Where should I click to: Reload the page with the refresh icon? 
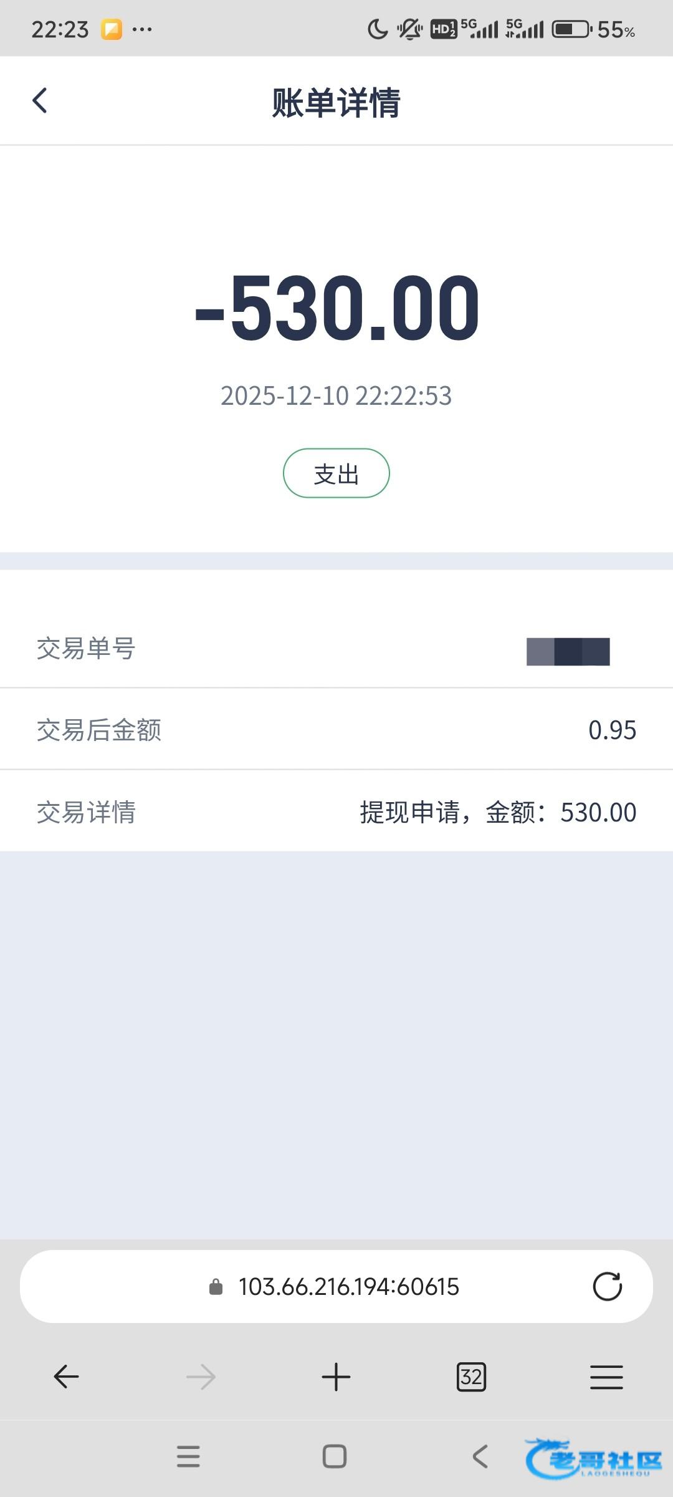point(607,1286)
